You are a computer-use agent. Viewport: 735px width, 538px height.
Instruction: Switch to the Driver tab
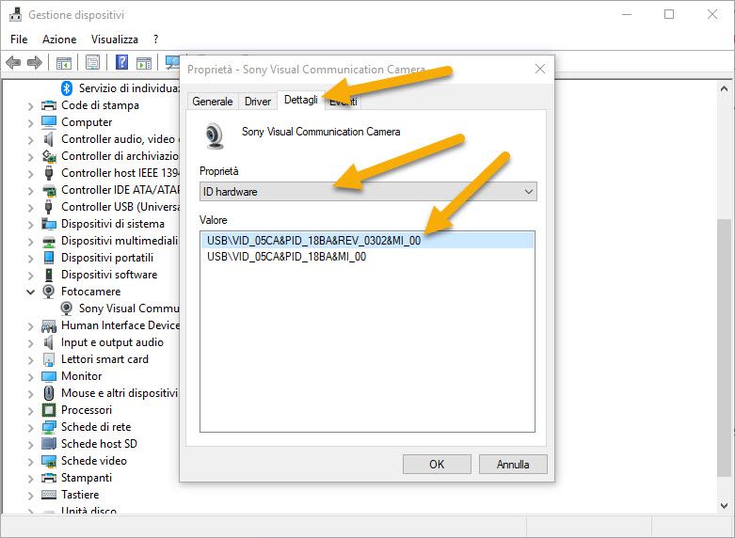coord(257,102)
